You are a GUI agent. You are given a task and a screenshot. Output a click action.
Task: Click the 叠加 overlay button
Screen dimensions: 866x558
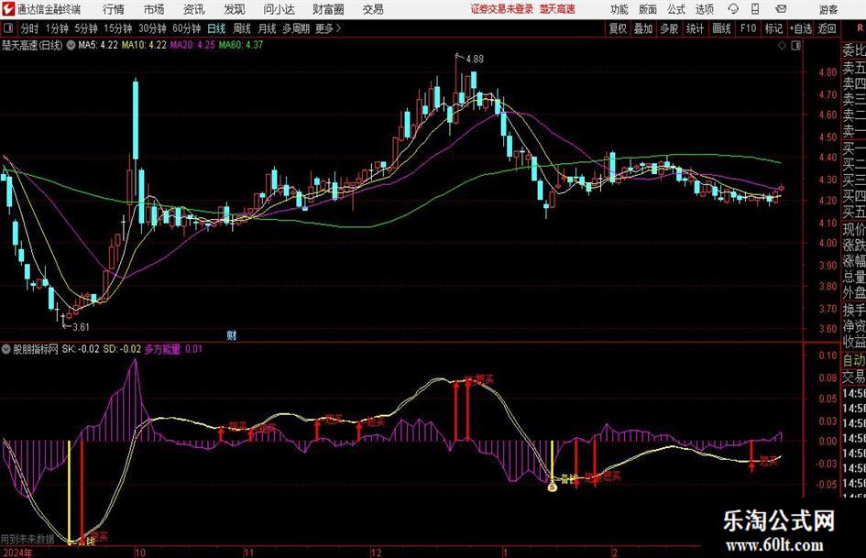[x=643, y=28]
